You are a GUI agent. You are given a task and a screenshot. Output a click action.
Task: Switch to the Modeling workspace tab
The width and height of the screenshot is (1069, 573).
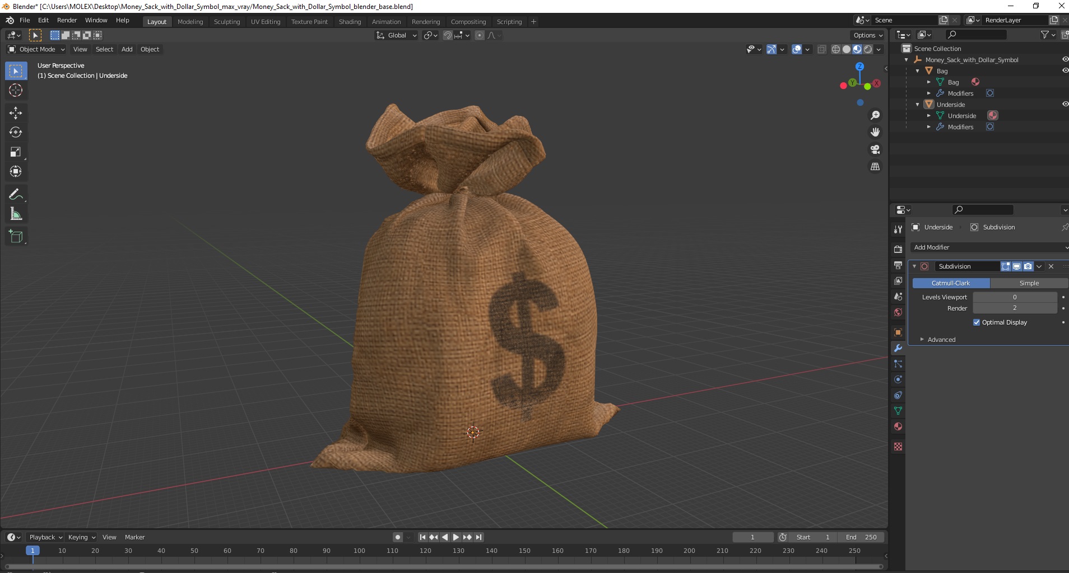pyautogui.click(x=190, y=22)
